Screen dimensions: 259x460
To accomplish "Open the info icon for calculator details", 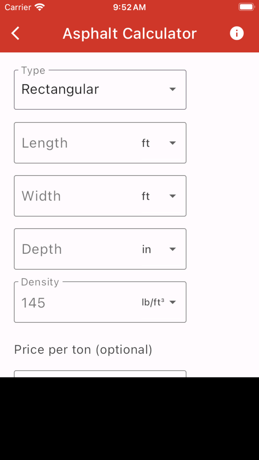I will pyautogui.click(x=236, y=33).
